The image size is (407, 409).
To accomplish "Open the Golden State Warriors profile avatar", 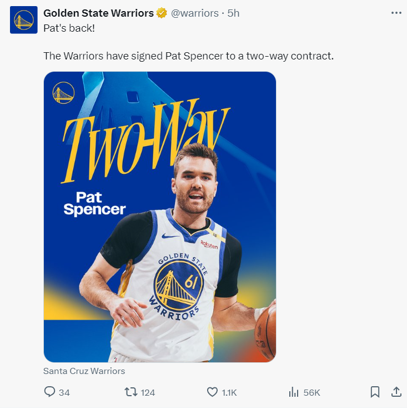I will [x=24, y=21].
